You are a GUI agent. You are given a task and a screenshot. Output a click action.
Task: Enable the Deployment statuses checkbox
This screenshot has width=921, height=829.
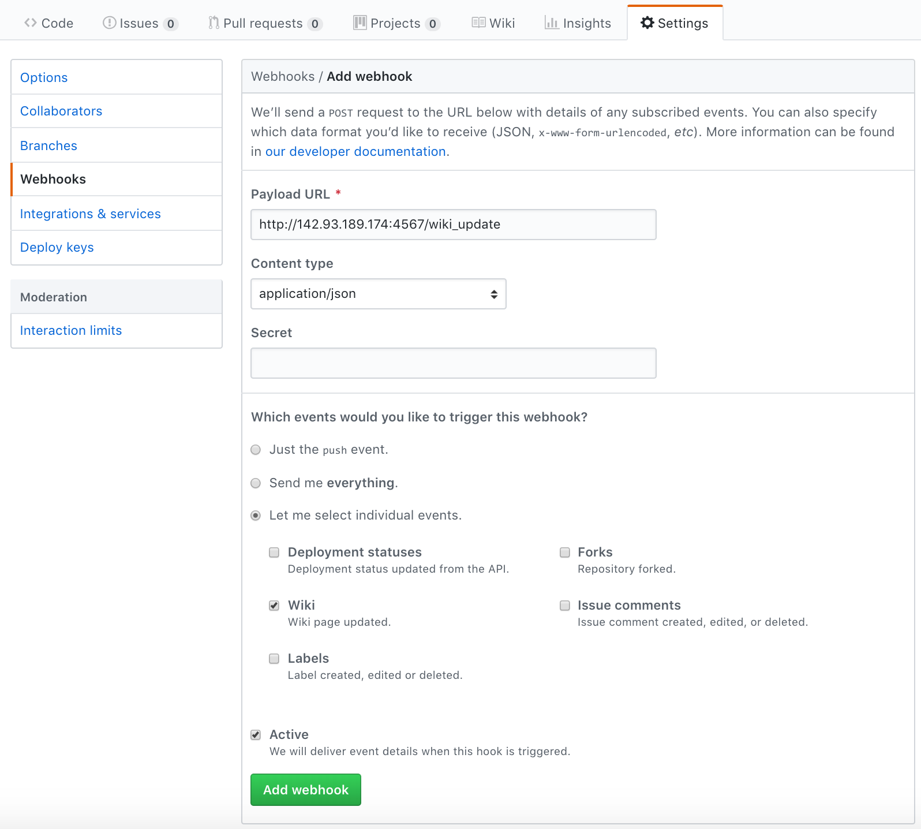pyautogui.click(x=274, y=552)
